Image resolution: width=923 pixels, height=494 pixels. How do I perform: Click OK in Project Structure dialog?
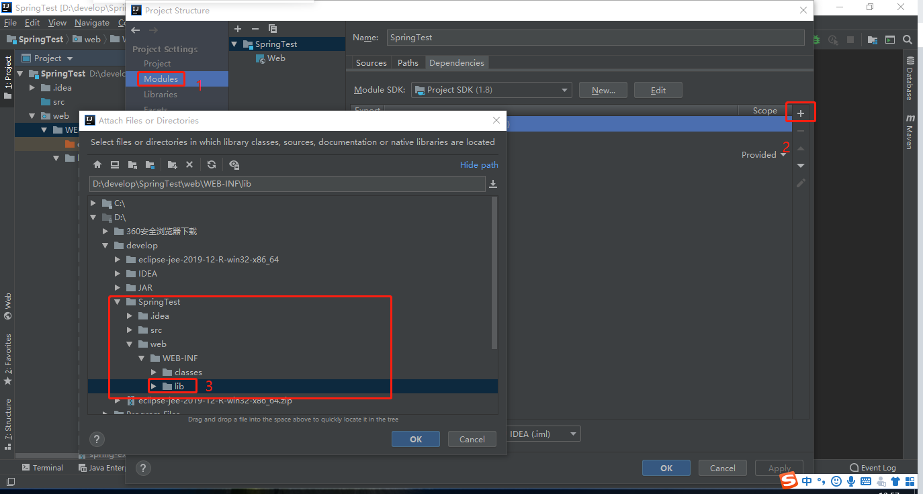coord(666,468)
